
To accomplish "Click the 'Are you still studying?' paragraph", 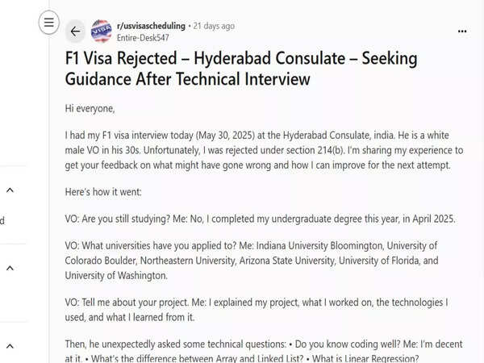I will pyautogui.click(x=260, y=219).
